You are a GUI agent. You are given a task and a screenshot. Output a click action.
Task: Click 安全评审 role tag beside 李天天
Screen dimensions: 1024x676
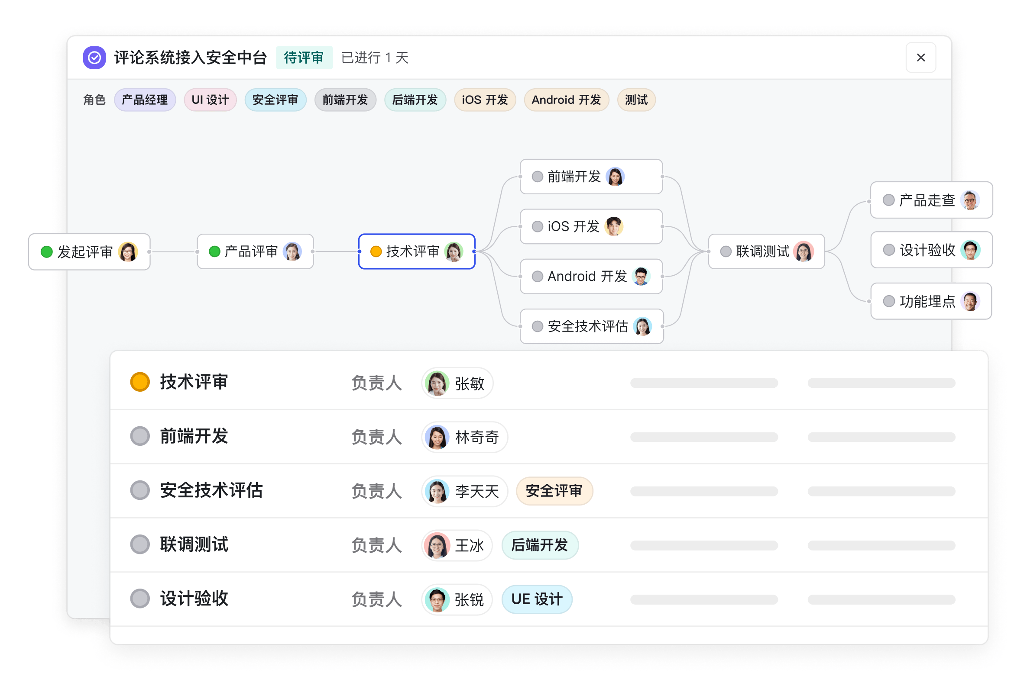(554, 491)
